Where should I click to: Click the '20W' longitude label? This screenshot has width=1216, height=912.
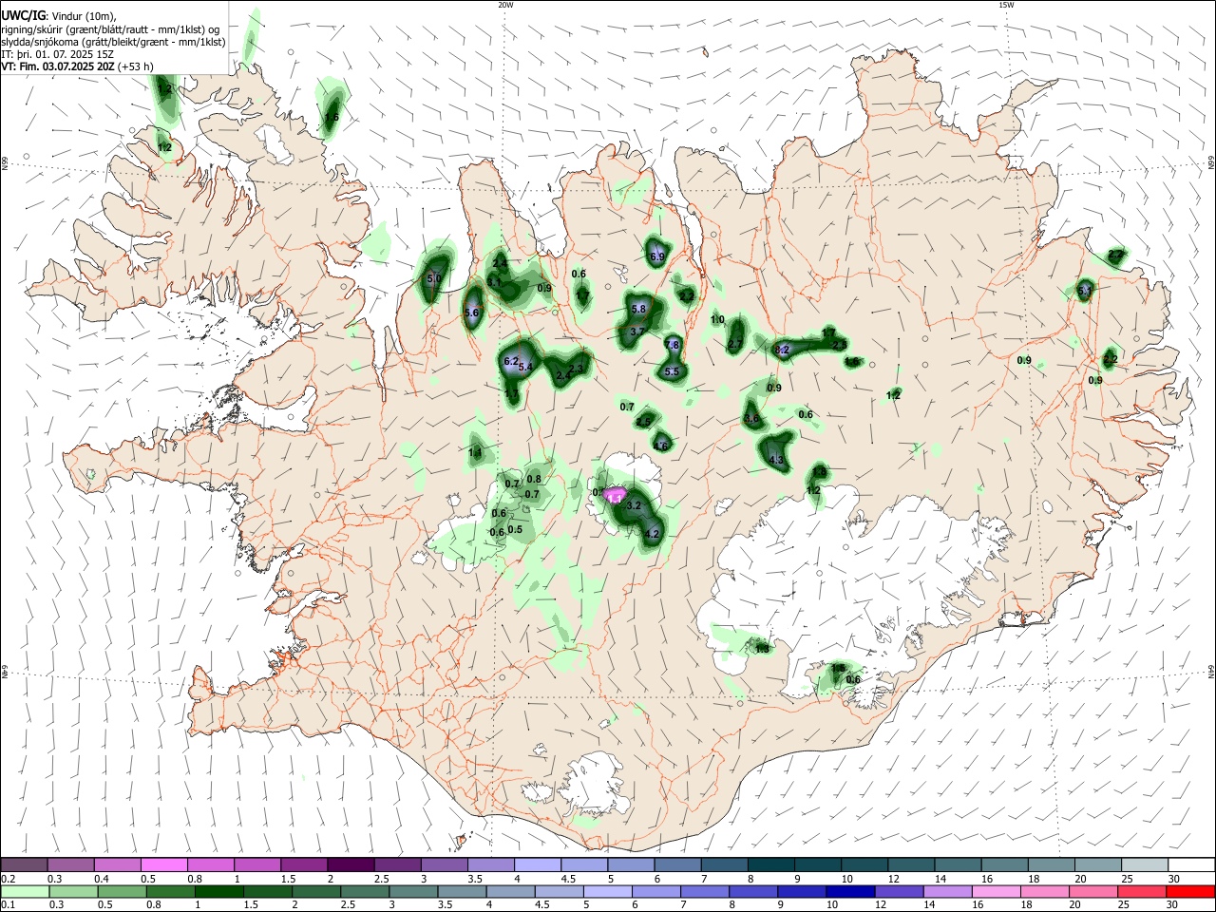(505, 5)
